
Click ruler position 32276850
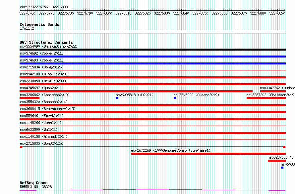coord(200,13)
